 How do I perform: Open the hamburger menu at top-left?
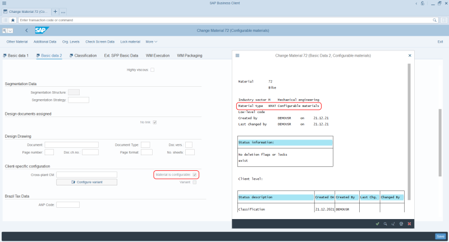[x=4, y=3]
